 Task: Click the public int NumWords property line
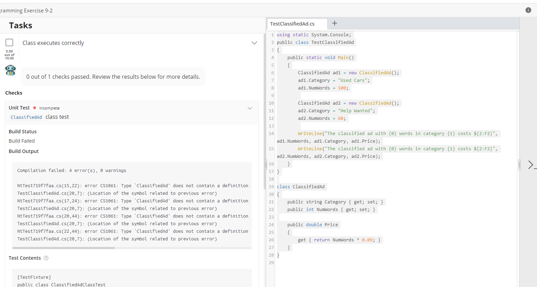click(x=331, y=210)
